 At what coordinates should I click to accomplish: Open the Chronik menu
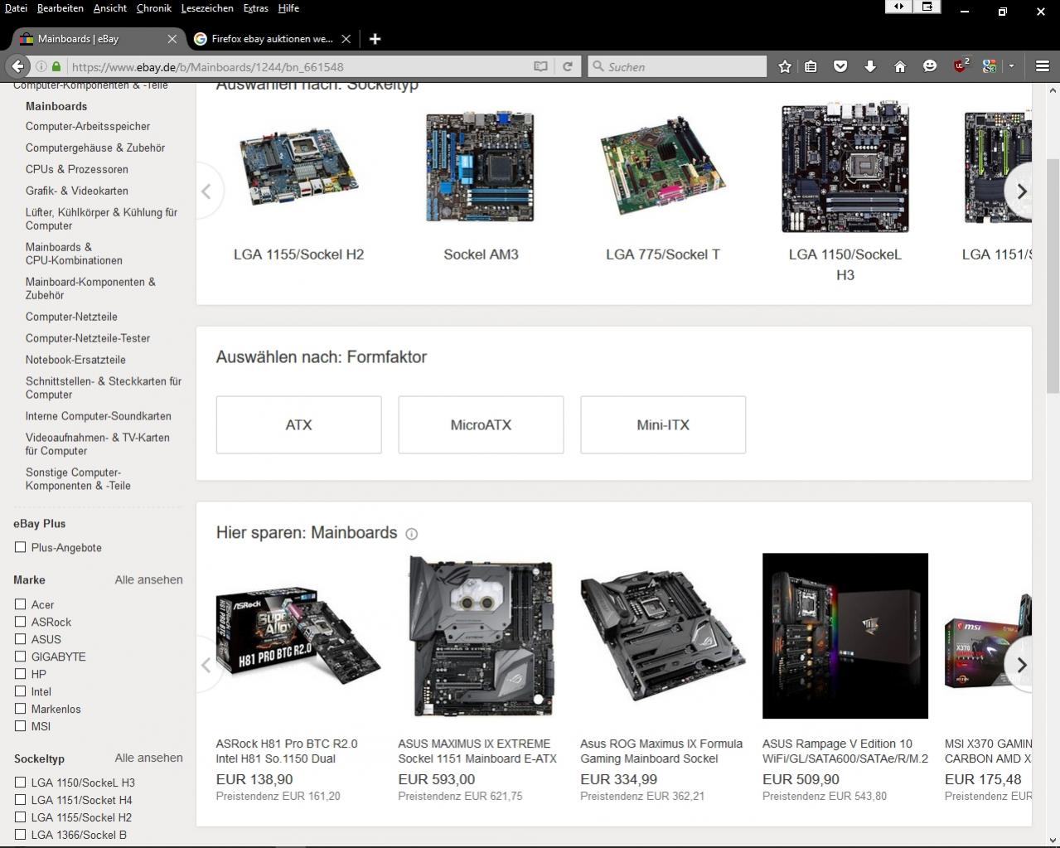(x=153, y=8)
